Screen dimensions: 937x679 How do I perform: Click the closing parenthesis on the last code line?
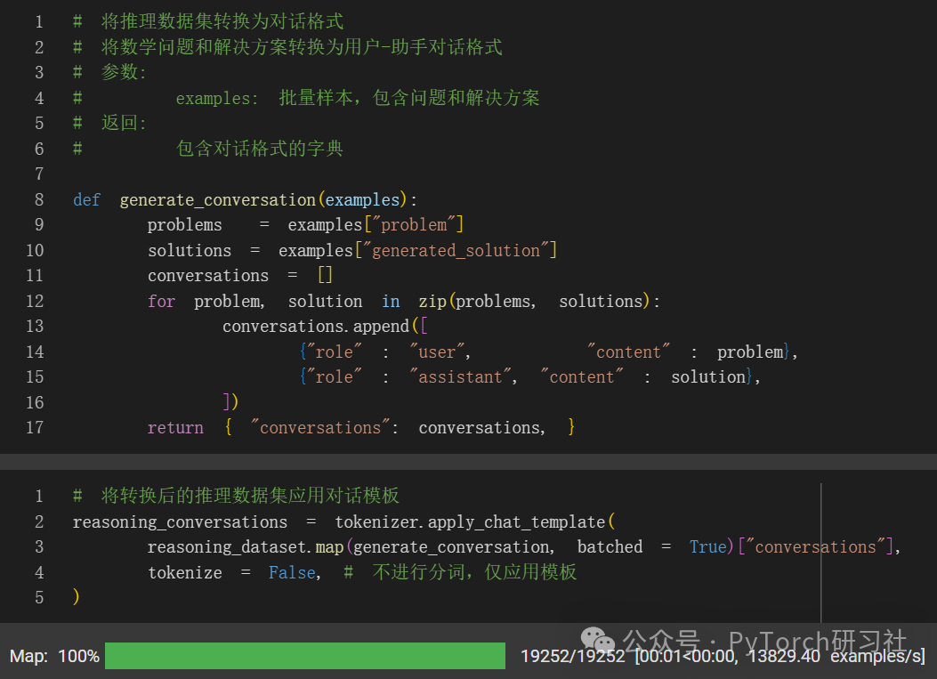(76, 597)
